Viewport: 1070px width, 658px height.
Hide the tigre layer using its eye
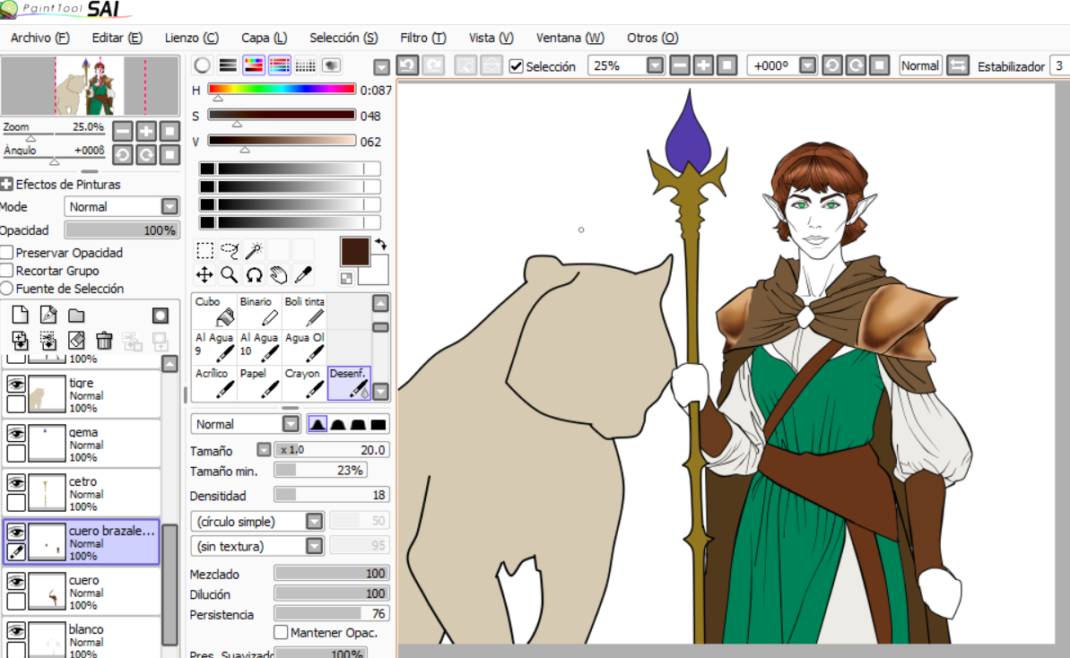coord(16,384)
